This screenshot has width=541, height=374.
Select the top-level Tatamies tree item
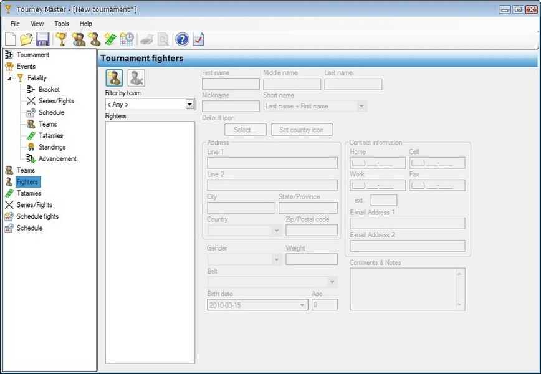(x=29, y=193)
